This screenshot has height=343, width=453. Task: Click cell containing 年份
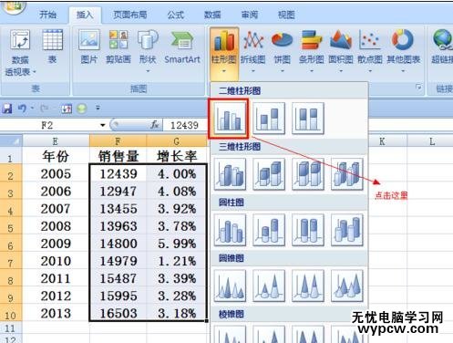tap(56, 156)
